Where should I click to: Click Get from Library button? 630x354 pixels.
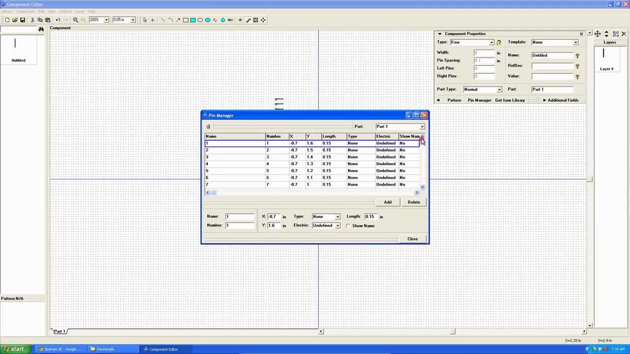510,100
